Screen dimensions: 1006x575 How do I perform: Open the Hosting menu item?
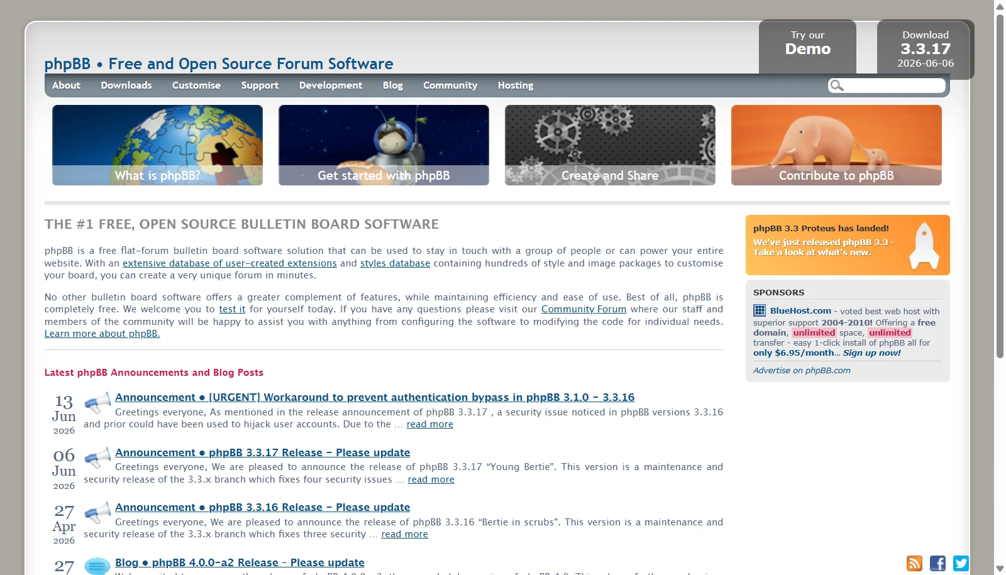click(x=516, y=85)
